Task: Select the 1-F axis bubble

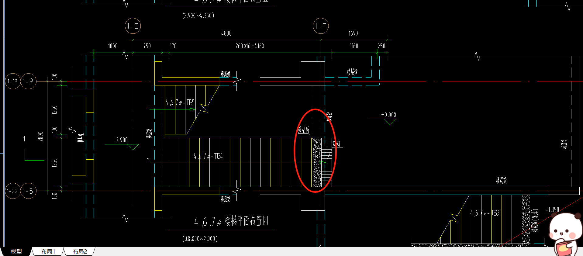Action: click(x=321, y=26)
